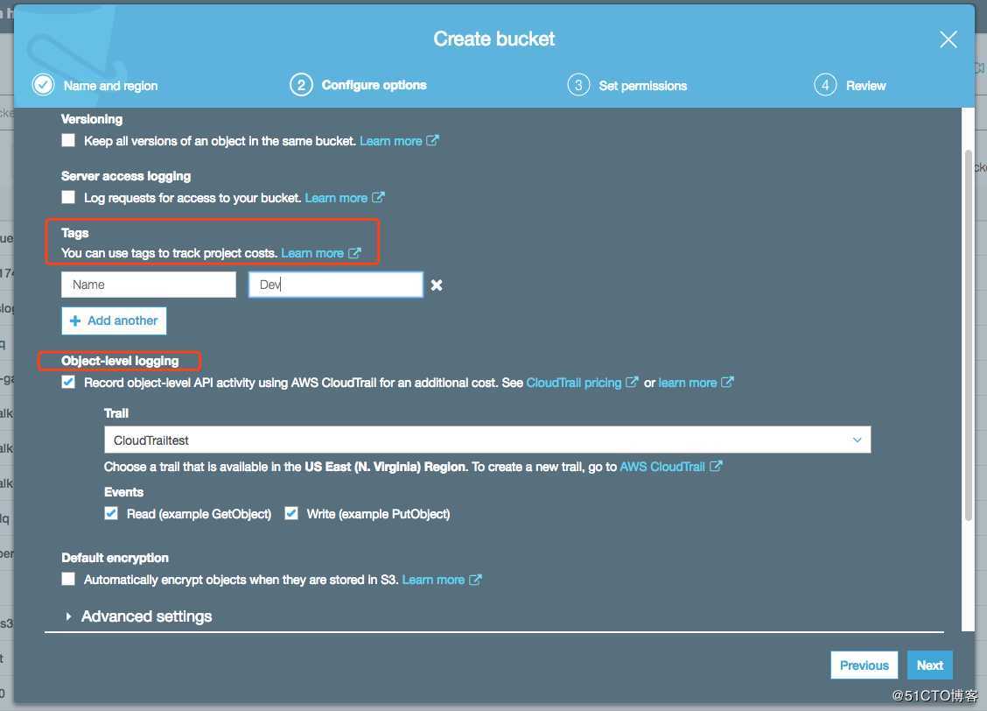Click the tag key field containing Name
The image size is (987, 711).
click(x=149, y=285)
